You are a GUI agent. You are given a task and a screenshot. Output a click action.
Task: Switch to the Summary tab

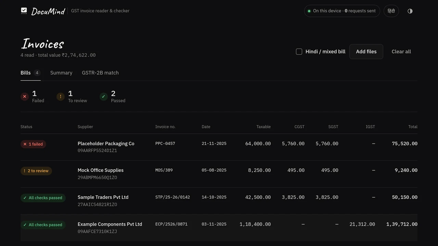click(x=61, y=73)
